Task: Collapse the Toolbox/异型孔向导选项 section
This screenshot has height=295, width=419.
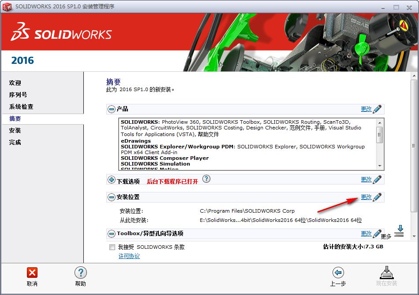Action: tap(111, 233)
